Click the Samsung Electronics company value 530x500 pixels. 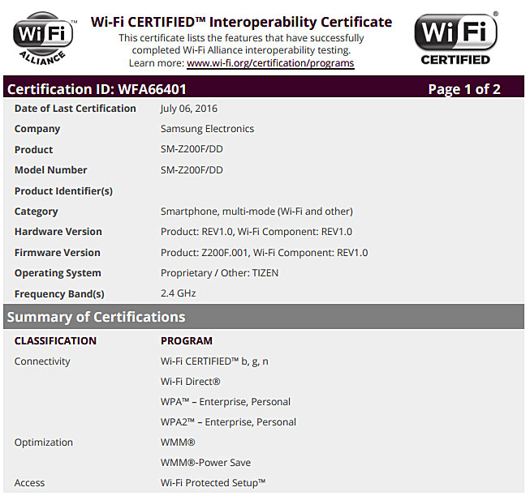207,129
